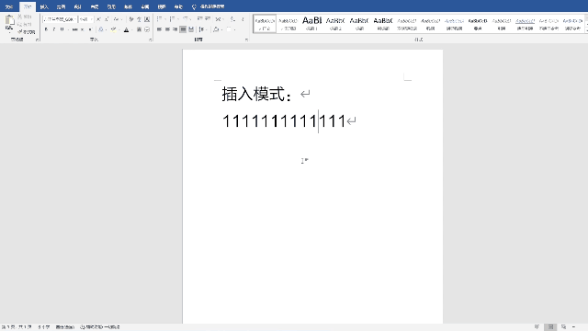
Task: Click the Distributed alignment icon
Action: [191, 29]
